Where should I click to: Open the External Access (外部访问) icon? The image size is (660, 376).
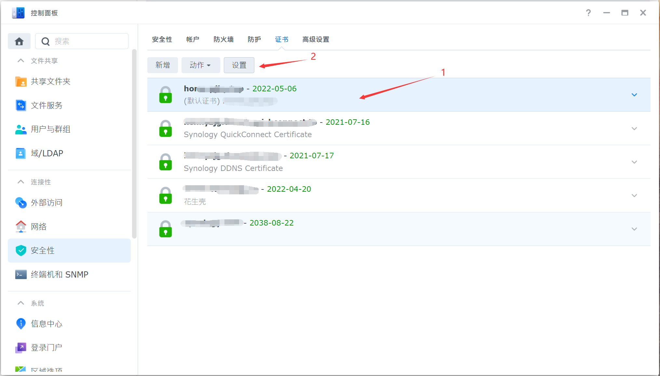point(21,203)
